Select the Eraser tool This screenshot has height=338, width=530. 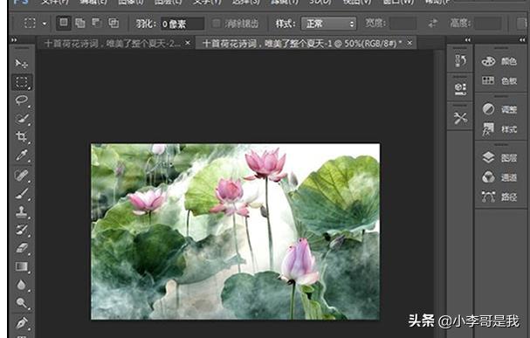click(22, 248)
